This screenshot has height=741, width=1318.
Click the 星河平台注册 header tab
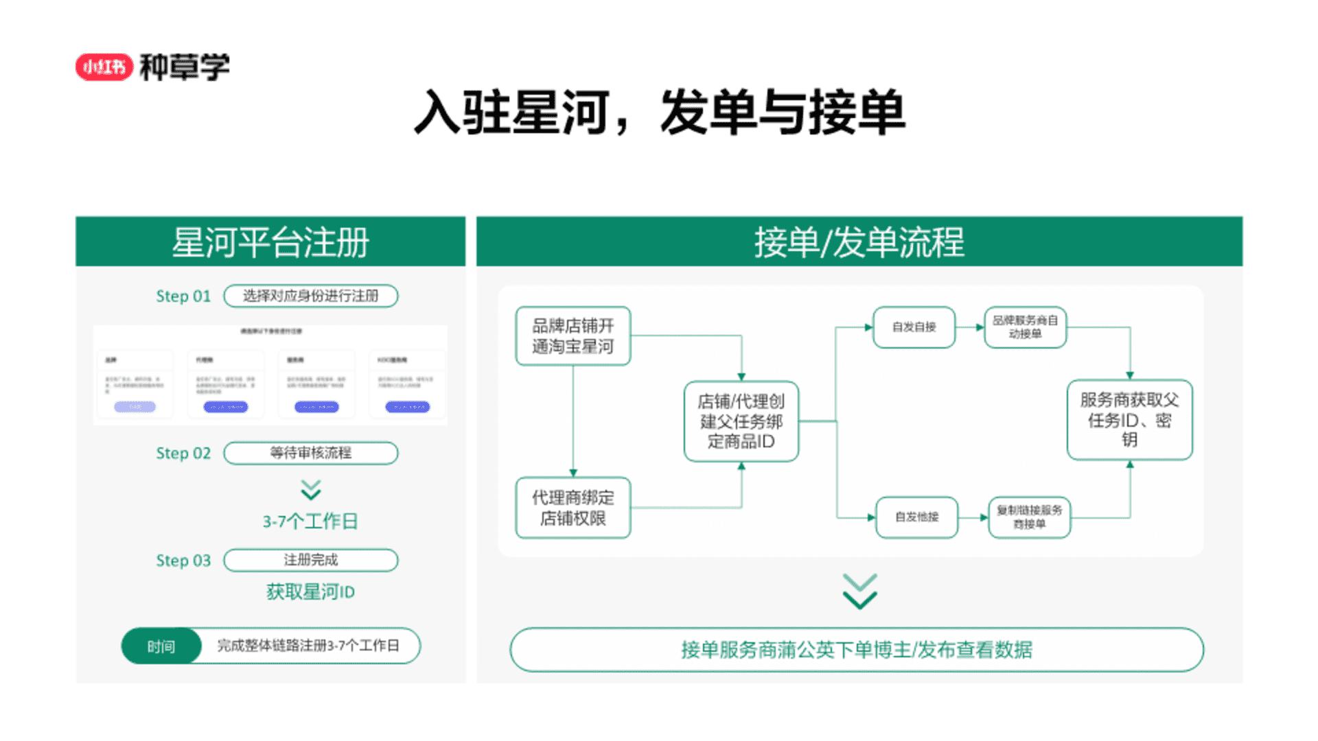click(x=270, y=242)
